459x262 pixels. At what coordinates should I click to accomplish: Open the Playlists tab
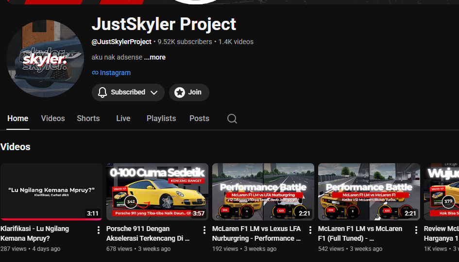(x=161, y=119)
